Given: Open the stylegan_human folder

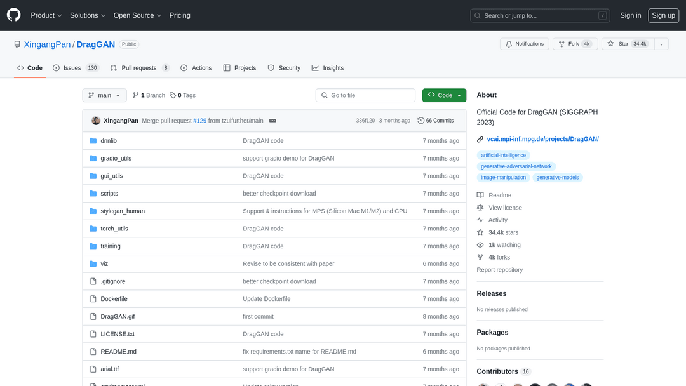Looking at the screenshot, I should point(123,211).
